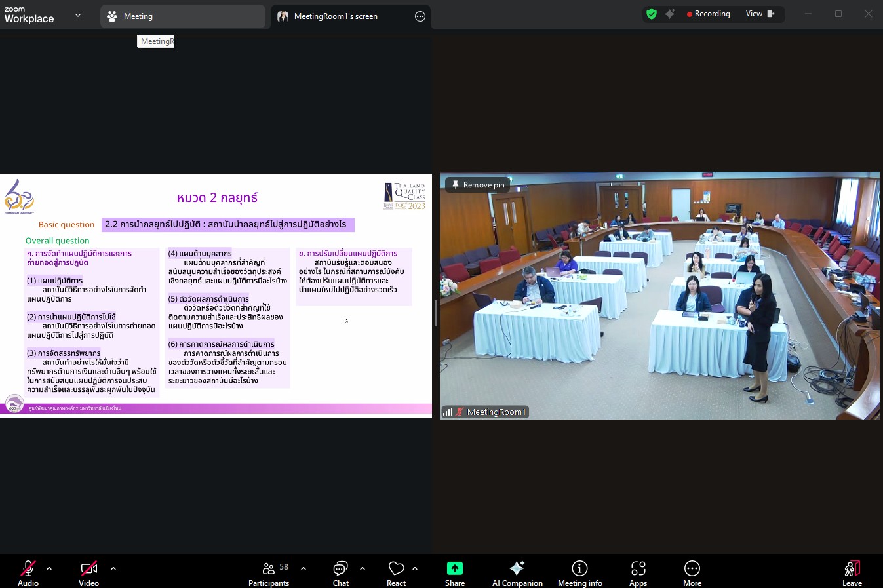Start camera using the Video button
883x588 pixels.
click(x=88, y=572)
